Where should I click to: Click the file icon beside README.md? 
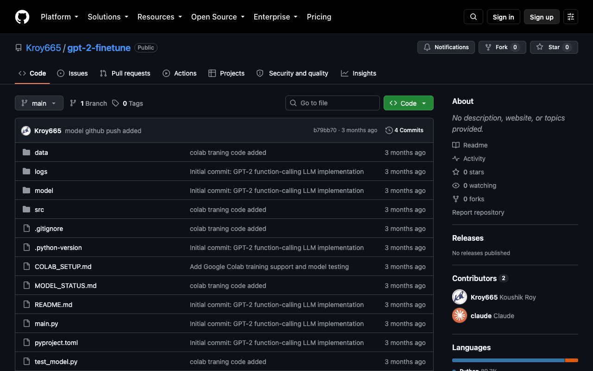tap(26, 305)
